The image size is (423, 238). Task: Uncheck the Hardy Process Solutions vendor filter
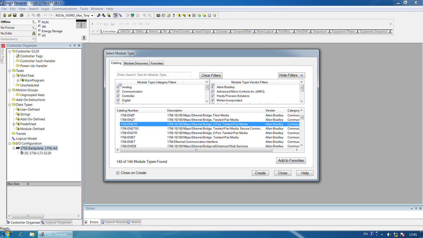pyautogui.click(x=213, y=96)
